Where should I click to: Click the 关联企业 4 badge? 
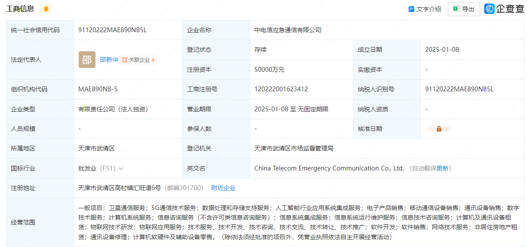click(x=139, y=60)
